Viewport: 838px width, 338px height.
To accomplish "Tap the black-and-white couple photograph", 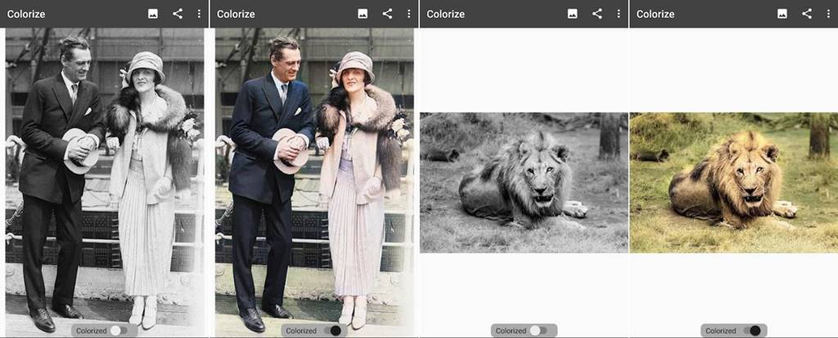I will [x=105, y=182].
